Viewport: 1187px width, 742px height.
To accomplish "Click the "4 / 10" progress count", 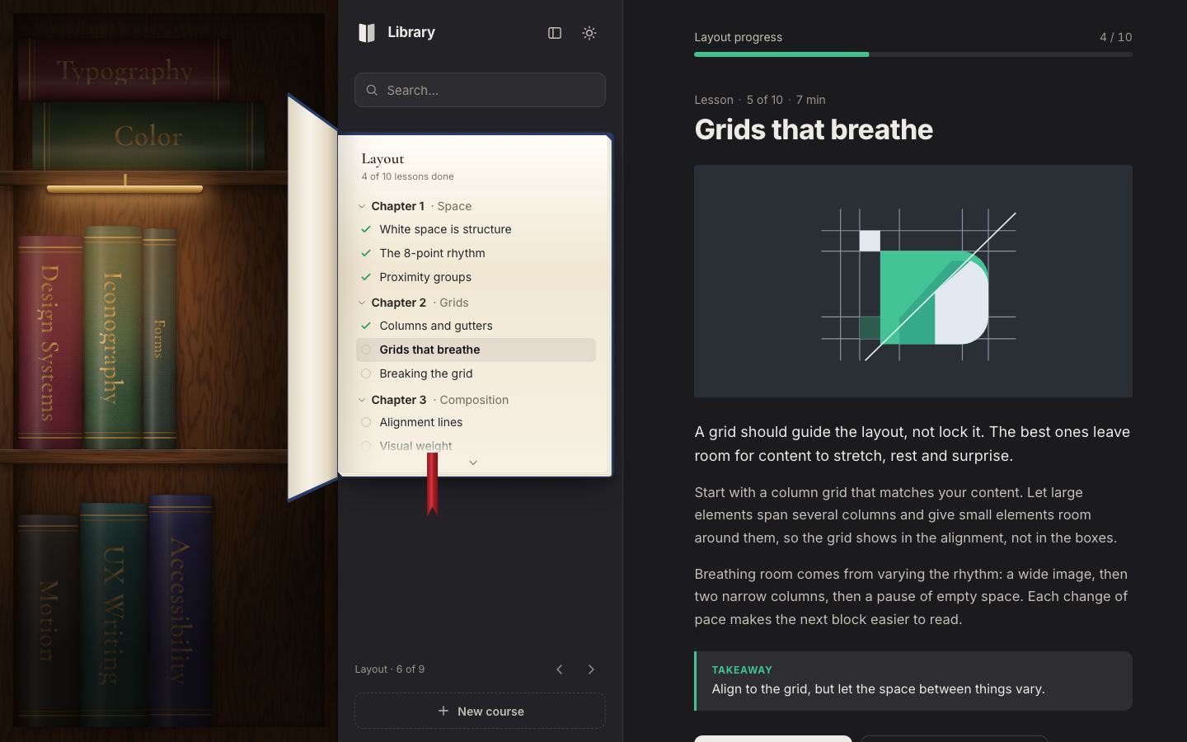I will pyautogui.click(x=1115, y=37).
